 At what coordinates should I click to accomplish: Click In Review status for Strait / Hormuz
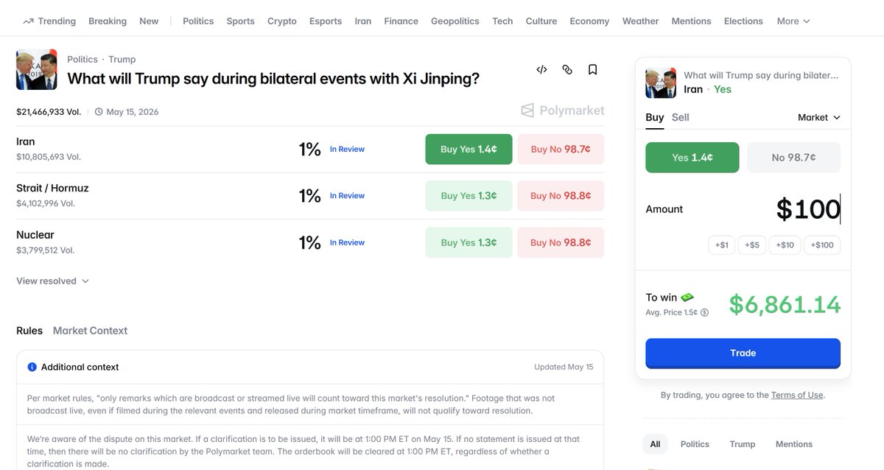tap(347, 196)
